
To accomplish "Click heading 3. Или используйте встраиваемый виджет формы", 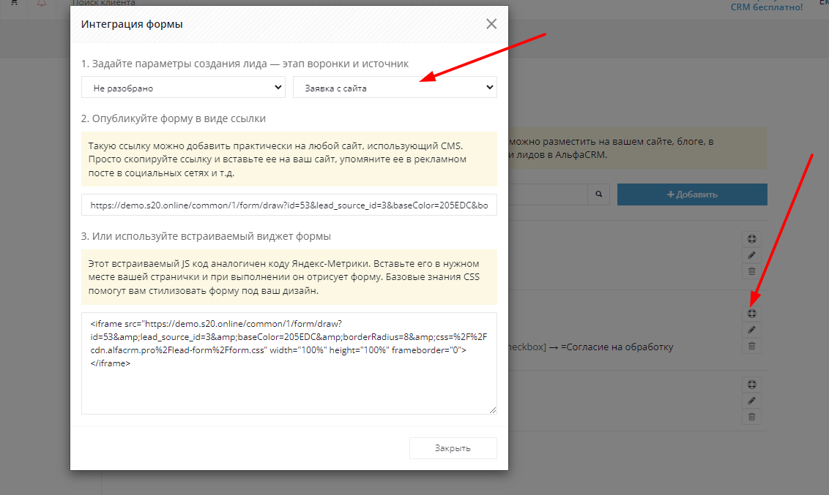I will (206, 236).
